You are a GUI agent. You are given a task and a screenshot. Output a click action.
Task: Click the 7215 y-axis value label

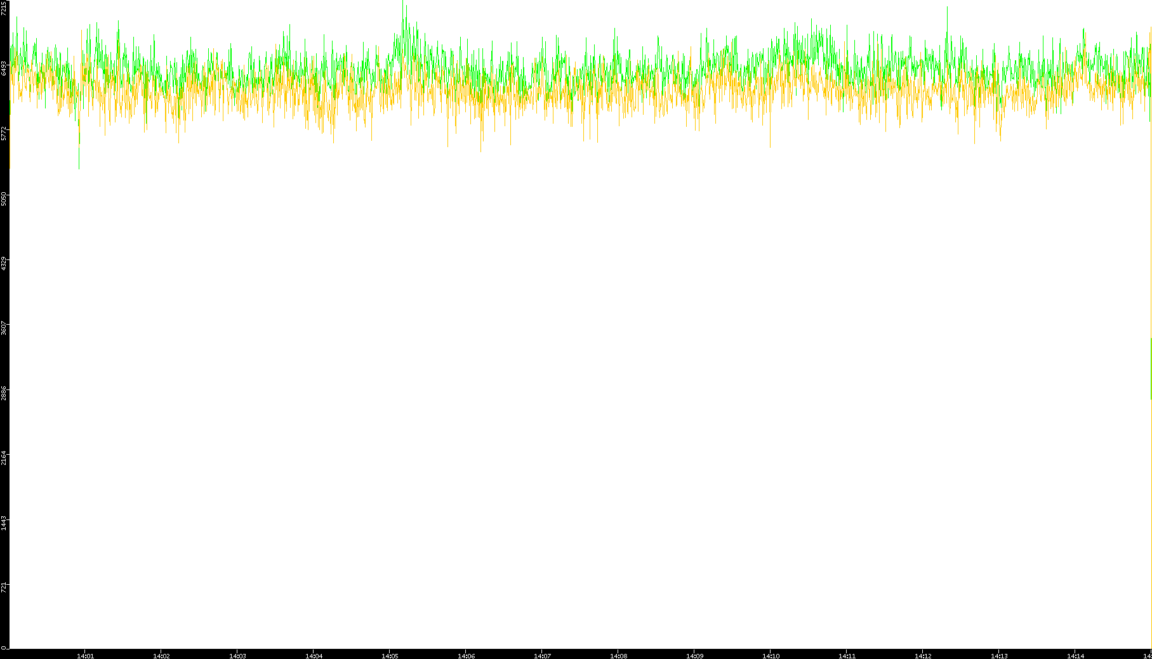click(4, 8)
